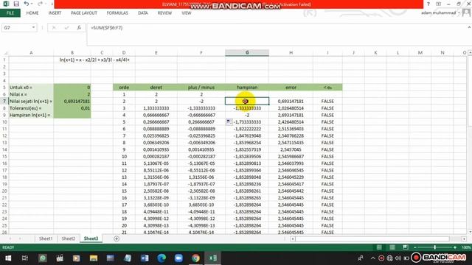The image size is (472, 265).
Task: Switch to Sheet1 tab
Action: click(46, 239)
